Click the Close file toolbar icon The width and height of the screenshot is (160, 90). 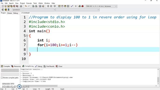(14, 6)
